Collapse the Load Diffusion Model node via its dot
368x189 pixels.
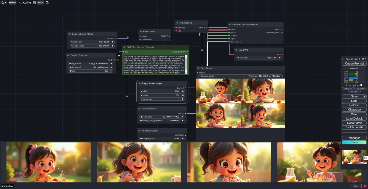coord(70,34)
